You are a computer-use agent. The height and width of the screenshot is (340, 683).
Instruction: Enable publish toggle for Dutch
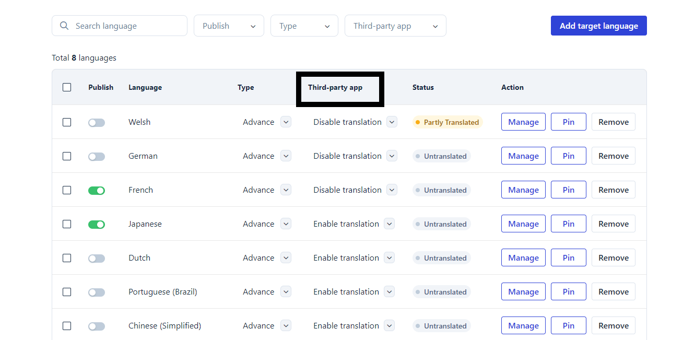(97, 259)
